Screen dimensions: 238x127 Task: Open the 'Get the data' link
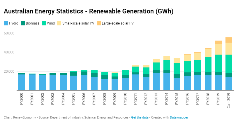(x=140, y=117)
